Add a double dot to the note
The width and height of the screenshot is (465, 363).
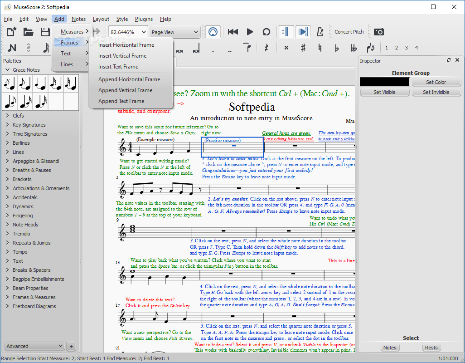tap(230, 51)
